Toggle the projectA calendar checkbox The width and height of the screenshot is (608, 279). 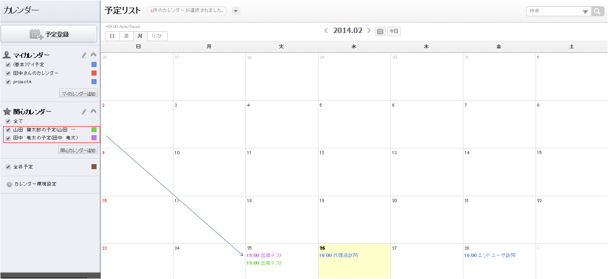pos(8,82)
